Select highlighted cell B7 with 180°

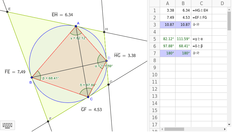pyautogui.click(x=183, y=53)
